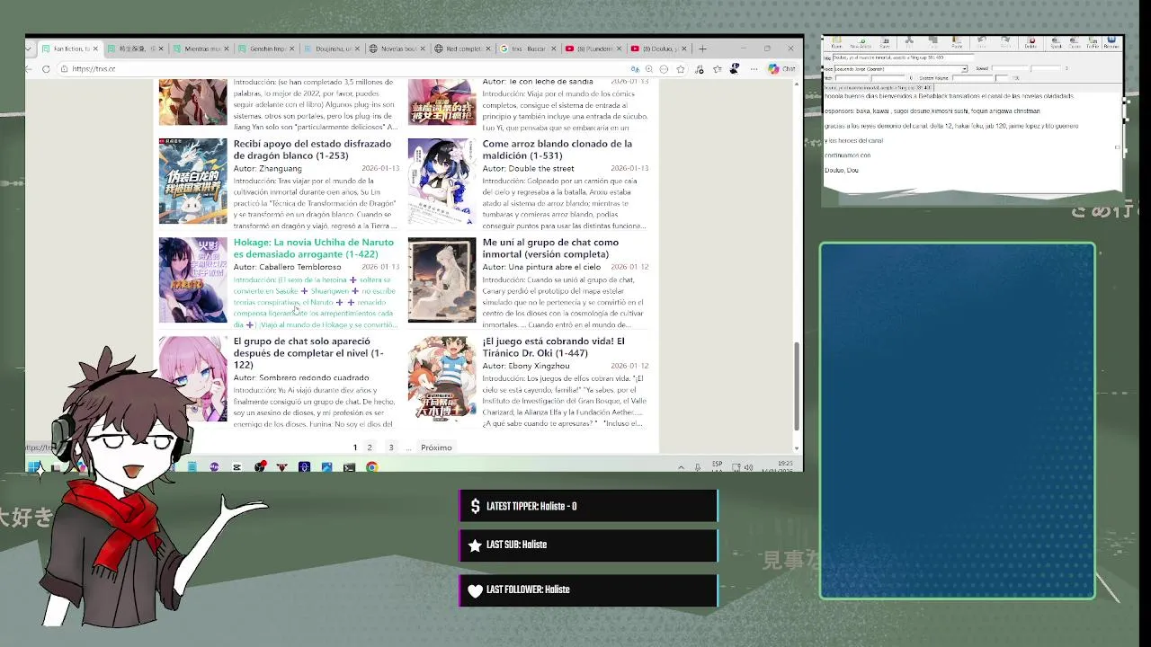Click author name 'Double the street'
Image resolution: width=1151 pixels, height=647 pixels.
(541, 168)
